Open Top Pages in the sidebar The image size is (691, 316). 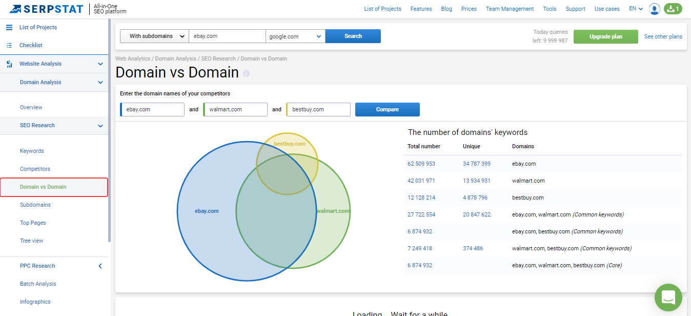click(x=33, y=223)
